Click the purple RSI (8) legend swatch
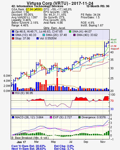This screenshot has height=150, width=120. pyautogui.click(x=13, y=93)
